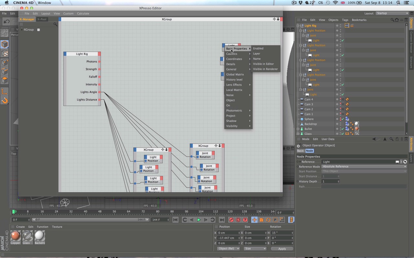Toggle the Rotation key icon in timeline
The width and height of the screenshot is (414, 258).
268,220
